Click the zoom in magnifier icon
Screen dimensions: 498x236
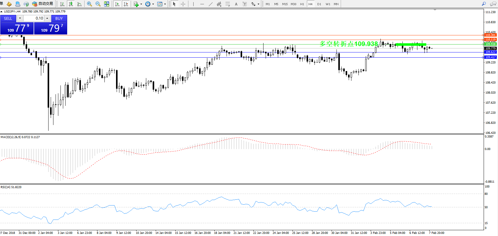89,4
